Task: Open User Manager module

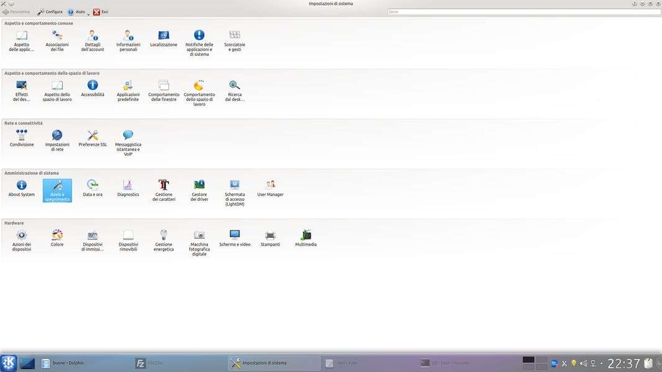Action: point(271,188)
